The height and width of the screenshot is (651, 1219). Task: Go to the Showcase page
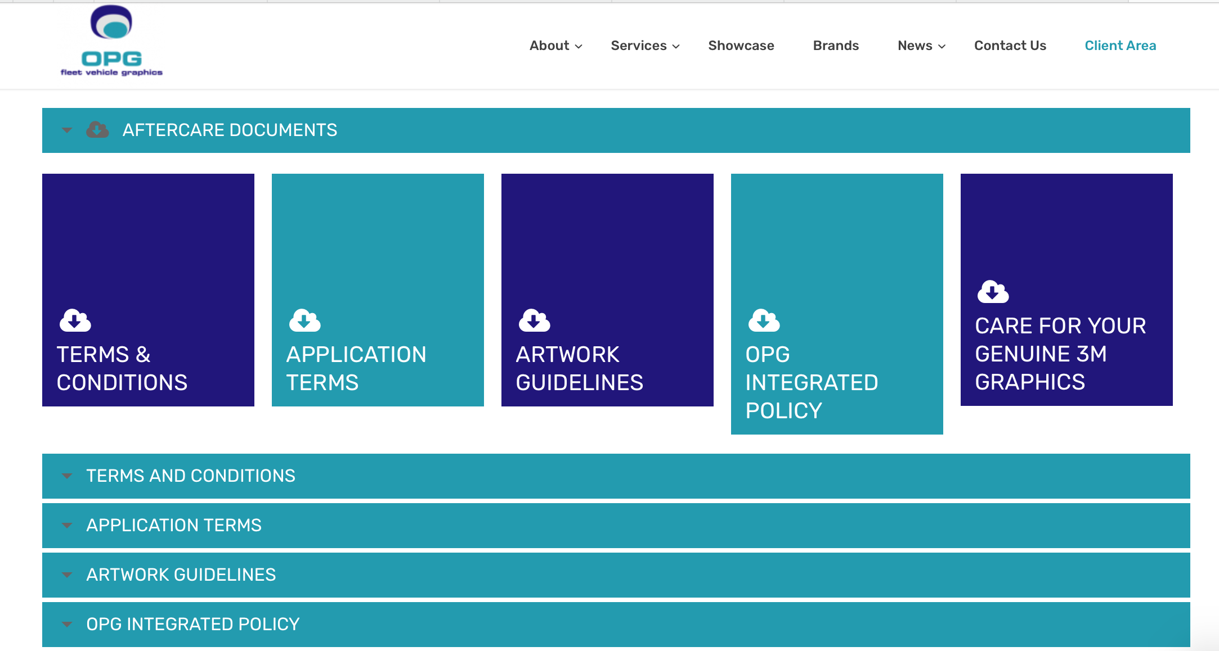(x=741, y=46)
